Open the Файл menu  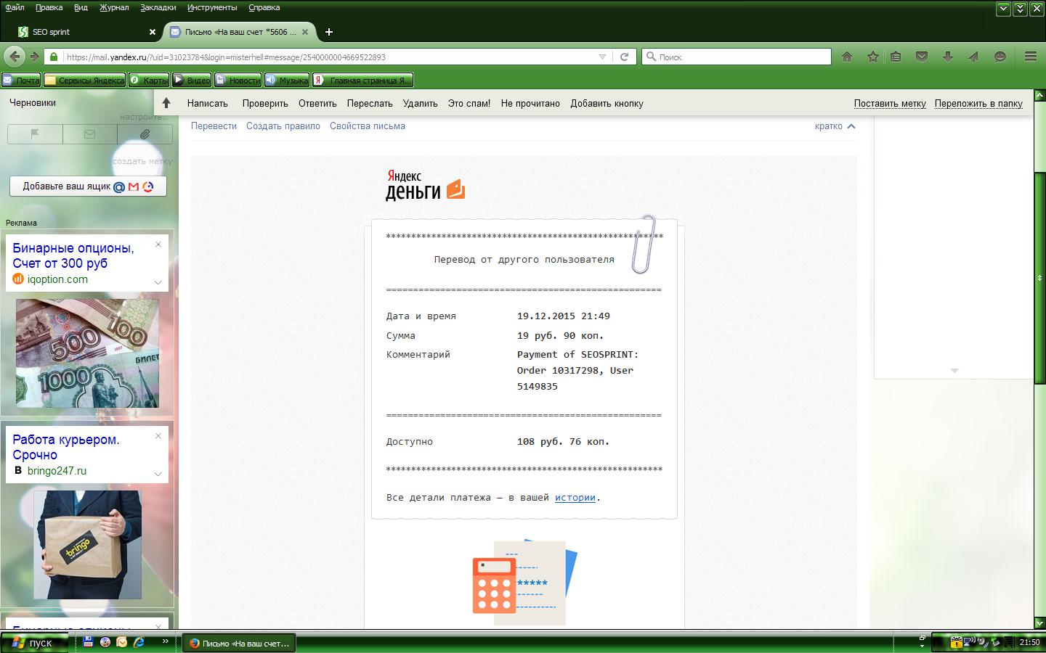pos(15,7)
